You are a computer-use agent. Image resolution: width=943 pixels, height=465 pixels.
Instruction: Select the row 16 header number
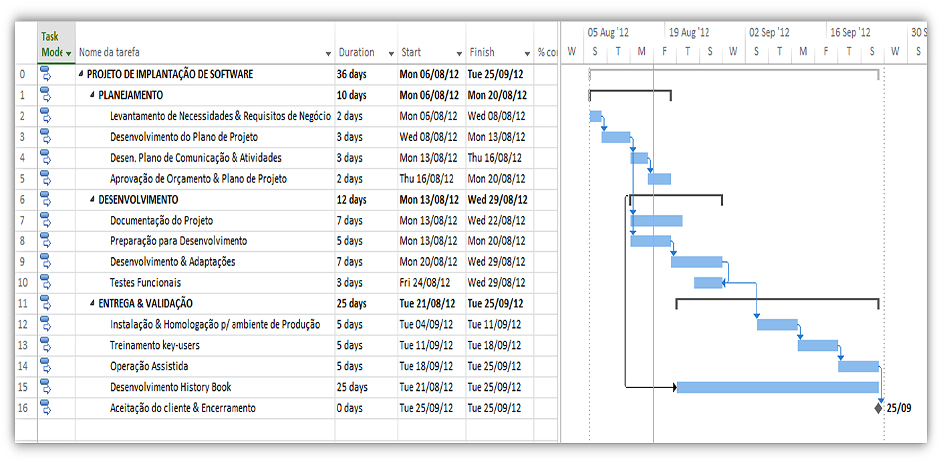click(24, 408)
